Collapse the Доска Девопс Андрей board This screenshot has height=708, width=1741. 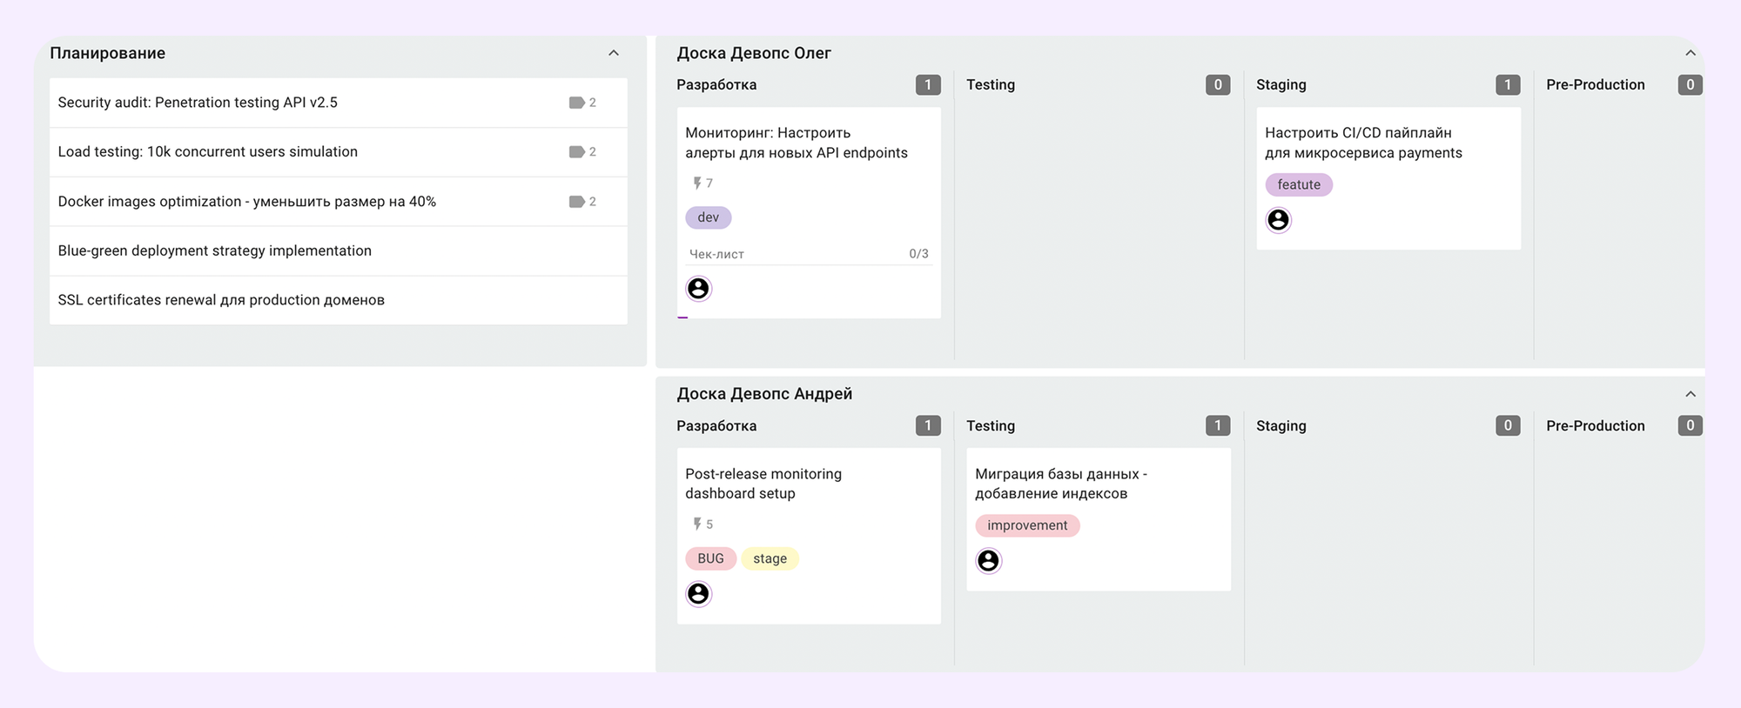pyautogui.click(x=1691, y=394)
